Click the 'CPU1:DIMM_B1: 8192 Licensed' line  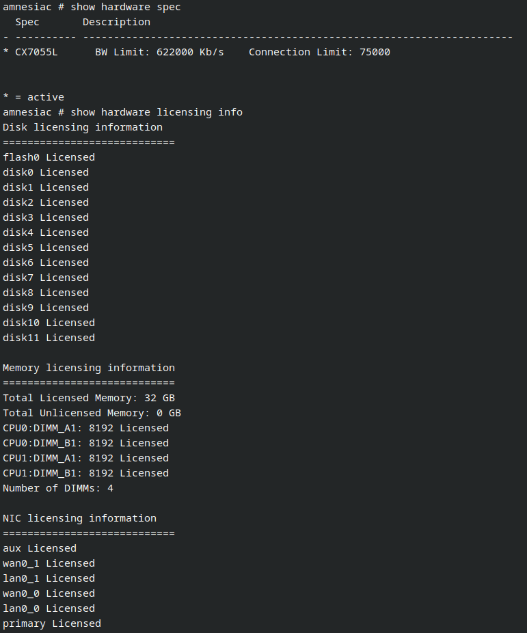[85, 473]
